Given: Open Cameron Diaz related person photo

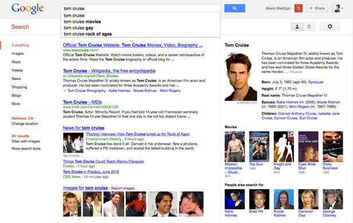Looking at the screenshot, I should click(308, 199).
